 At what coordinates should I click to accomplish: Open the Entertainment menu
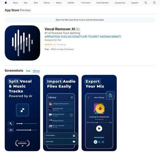tap(103, 3)
